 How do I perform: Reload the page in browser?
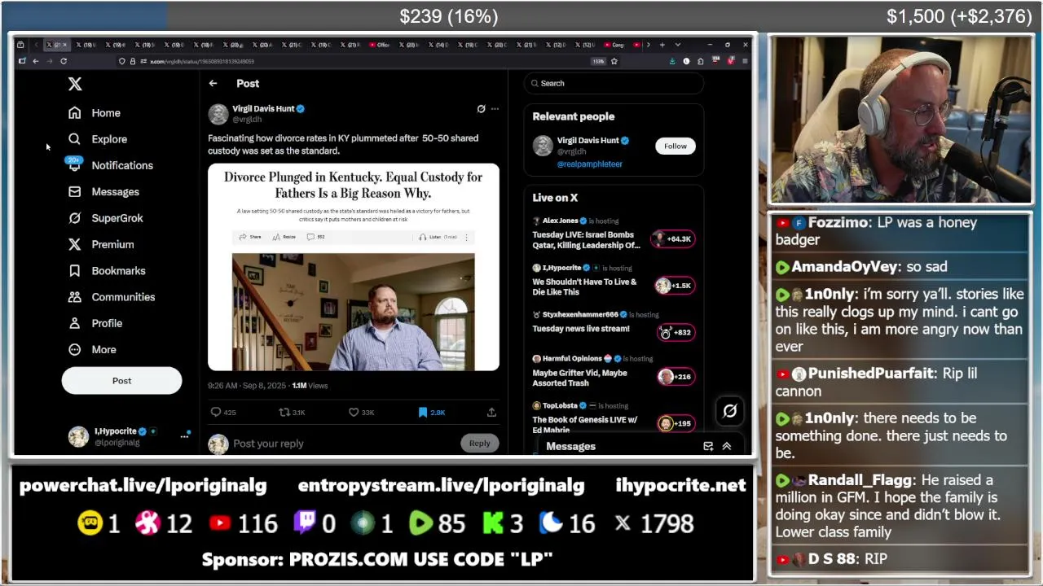[64, 61]
